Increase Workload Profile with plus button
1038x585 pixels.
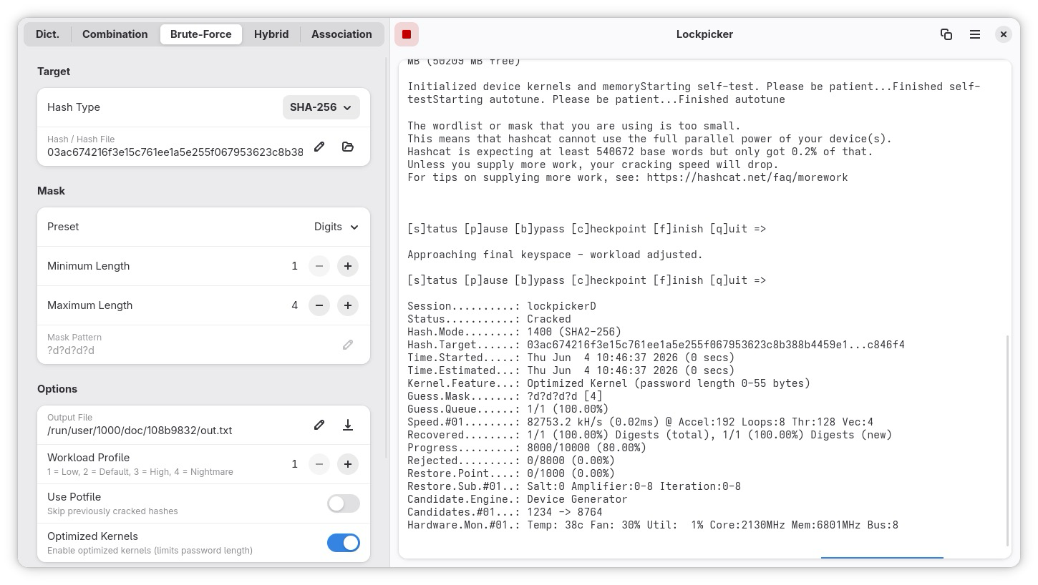[x=348, y=464]
